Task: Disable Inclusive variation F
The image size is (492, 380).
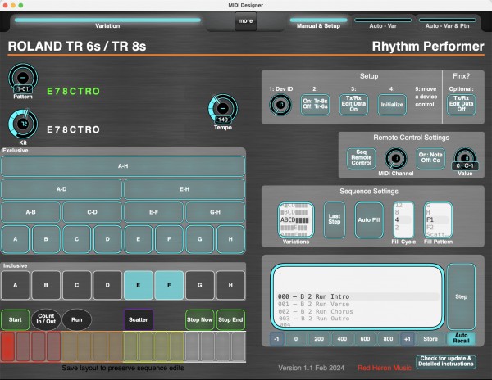Action: pos(169,285)
